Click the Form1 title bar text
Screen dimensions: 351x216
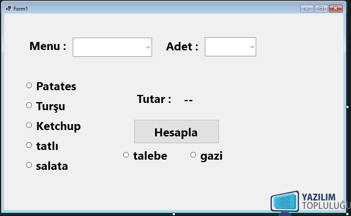(21, 9)
